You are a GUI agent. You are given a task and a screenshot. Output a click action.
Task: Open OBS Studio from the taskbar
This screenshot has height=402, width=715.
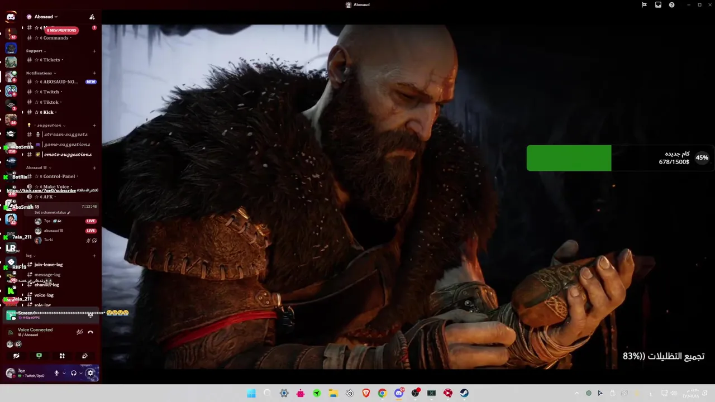pos(415,393)
